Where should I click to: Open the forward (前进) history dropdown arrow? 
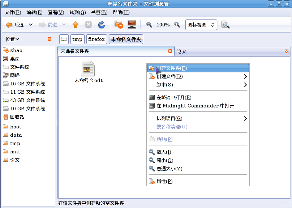[x=64, y=25]
